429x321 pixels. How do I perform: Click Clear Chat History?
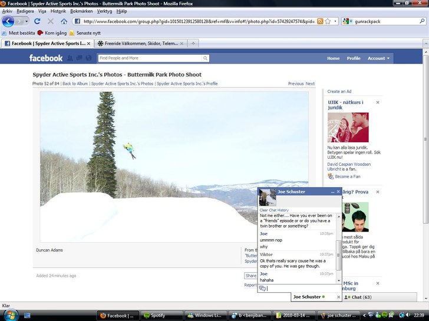click(274, 210)
